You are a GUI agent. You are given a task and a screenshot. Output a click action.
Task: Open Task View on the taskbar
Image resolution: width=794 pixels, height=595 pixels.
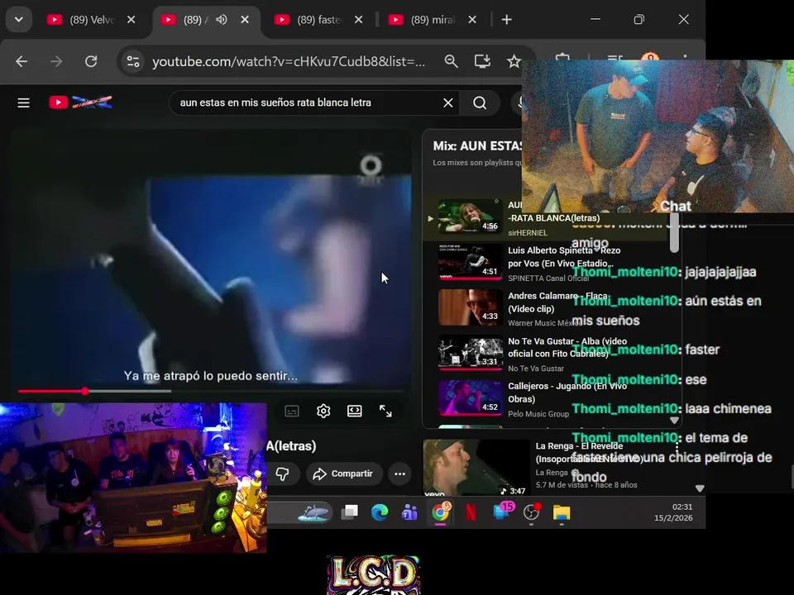tap(349, 513)
